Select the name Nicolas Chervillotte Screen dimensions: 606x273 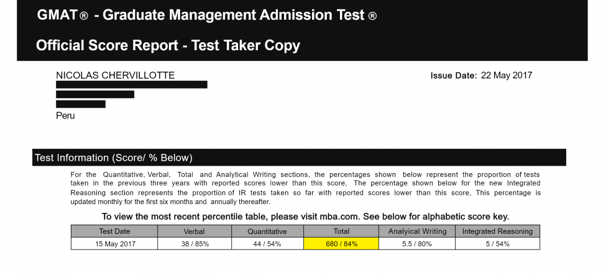coord(115,76)
